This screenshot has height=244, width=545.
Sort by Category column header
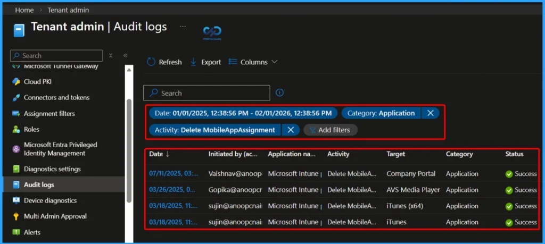459,154
